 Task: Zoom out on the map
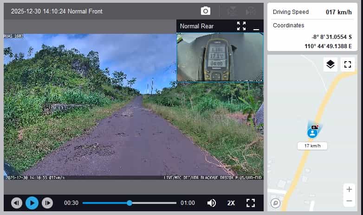tap(349, 201)
